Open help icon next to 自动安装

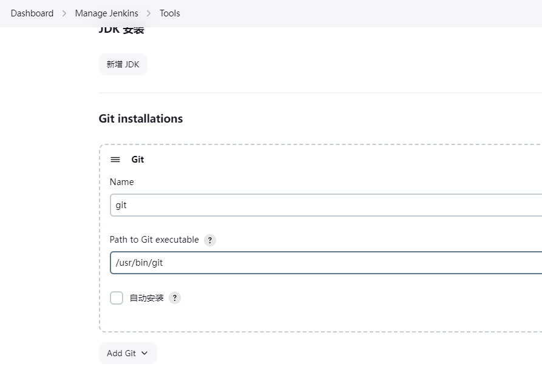(x=175, y=298)
